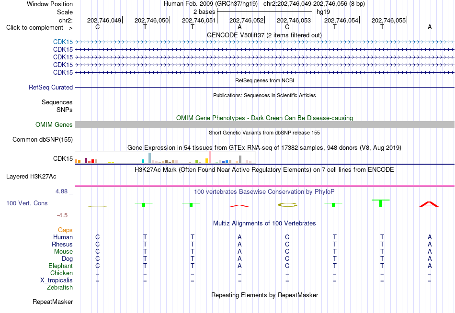Select the 'chr2:' ruler label
This screenshot has height=313, width=455.
[x=66, y=20]
